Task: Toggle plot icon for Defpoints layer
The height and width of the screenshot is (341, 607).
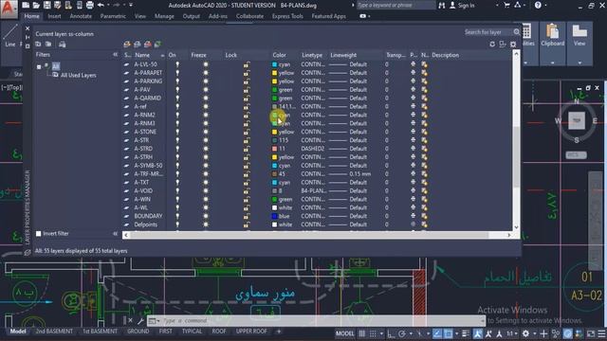Action: point(414,224)
